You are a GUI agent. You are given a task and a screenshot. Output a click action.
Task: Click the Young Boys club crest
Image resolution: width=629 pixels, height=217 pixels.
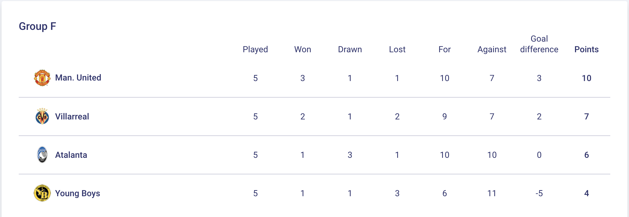pyautogui.click(x=42, y=193)
